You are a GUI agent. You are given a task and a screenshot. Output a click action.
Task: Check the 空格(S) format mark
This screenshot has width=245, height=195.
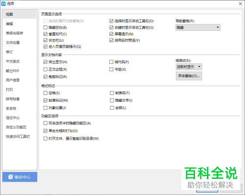(46, 93)
